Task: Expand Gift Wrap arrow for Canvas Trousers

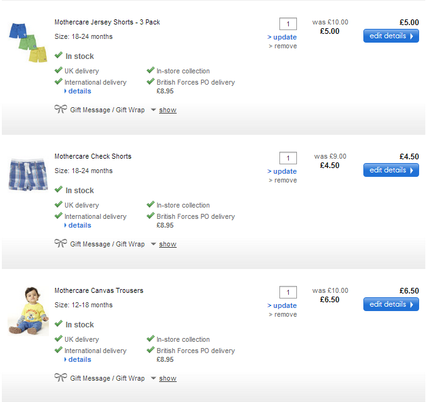Action: point(153,379)
